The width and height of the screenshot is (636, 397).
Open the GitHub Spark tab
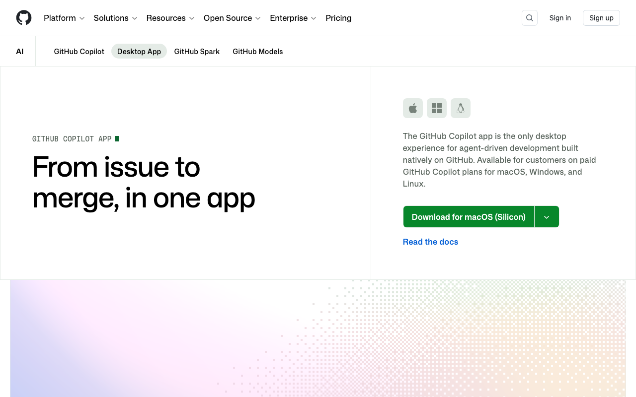197,51
